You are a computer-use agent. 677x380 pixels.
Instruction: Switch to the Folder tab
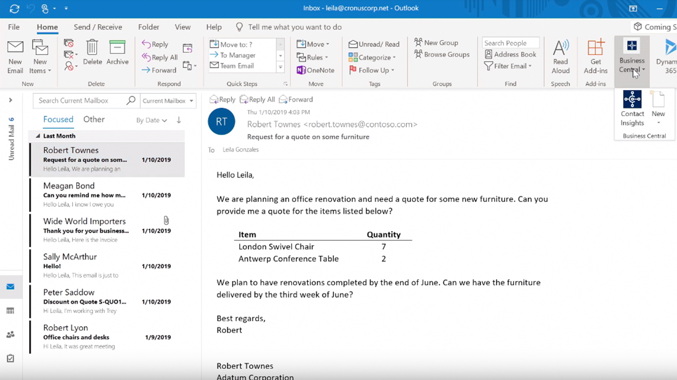149,27
